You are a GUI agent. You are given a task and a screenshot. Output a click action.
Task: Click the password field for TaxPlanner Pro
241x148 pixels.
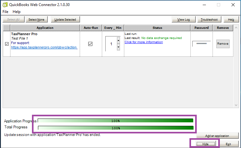(x=201, y=44)
